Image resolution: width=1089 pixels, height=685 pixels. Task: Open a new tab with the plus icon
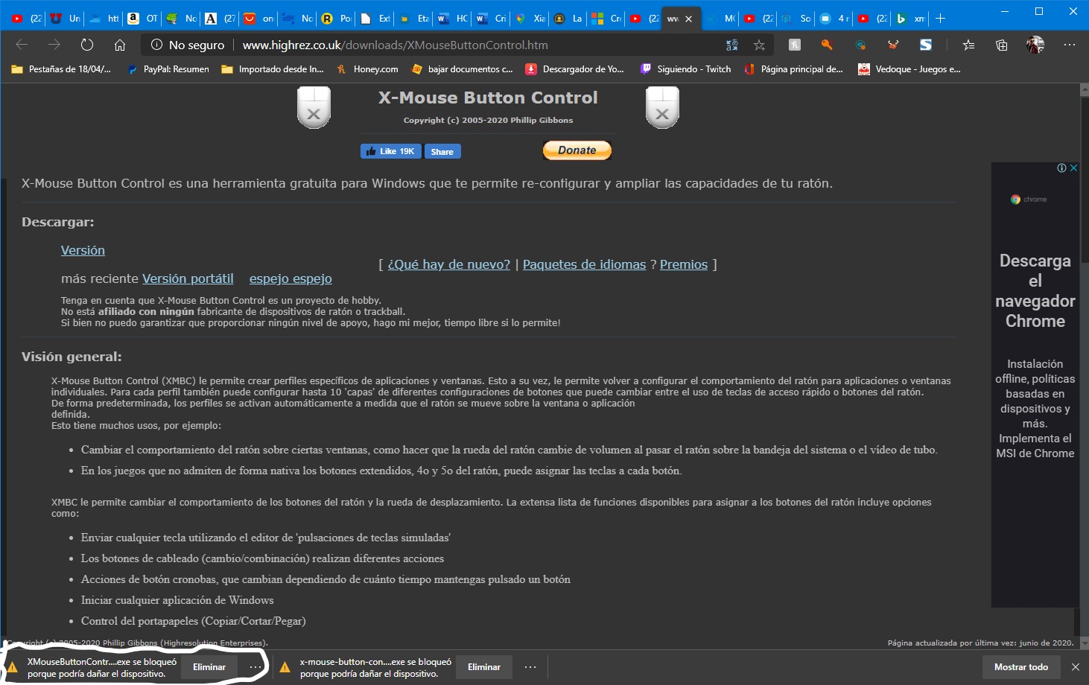tap(940, 19)
